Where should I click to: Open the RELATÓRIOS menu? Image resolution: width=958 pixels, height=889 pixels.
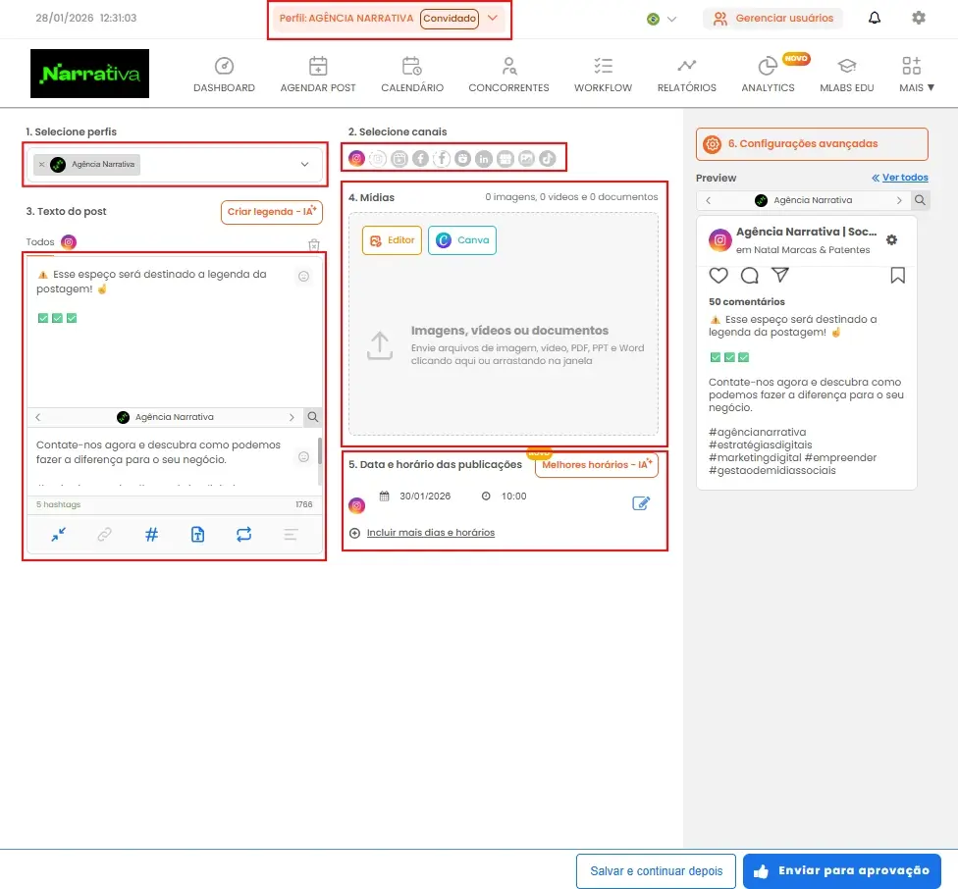tap(687, 75)
